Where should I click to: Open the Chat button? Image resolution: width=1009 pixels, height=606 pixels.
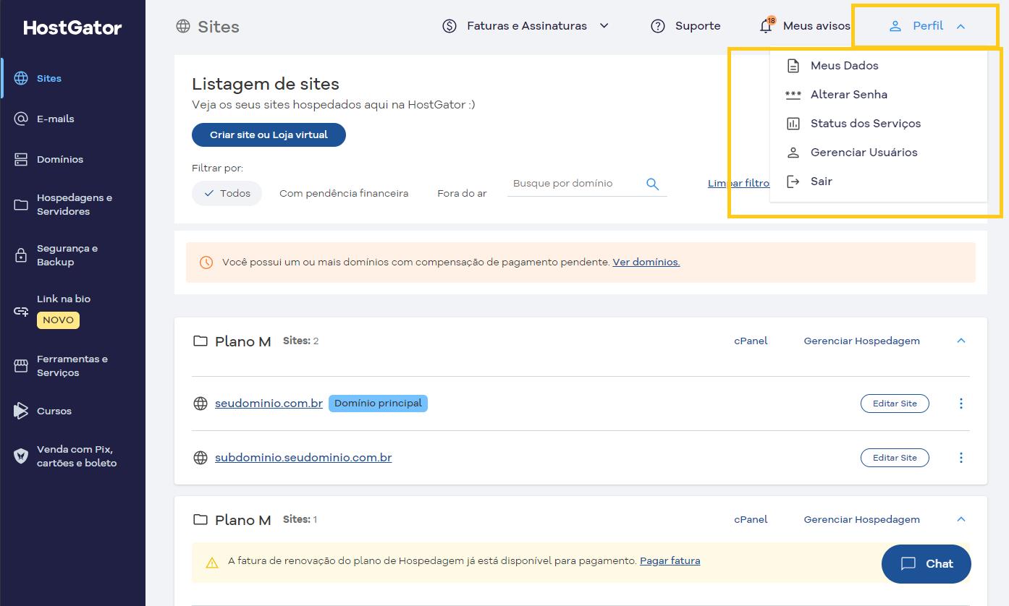926,564
